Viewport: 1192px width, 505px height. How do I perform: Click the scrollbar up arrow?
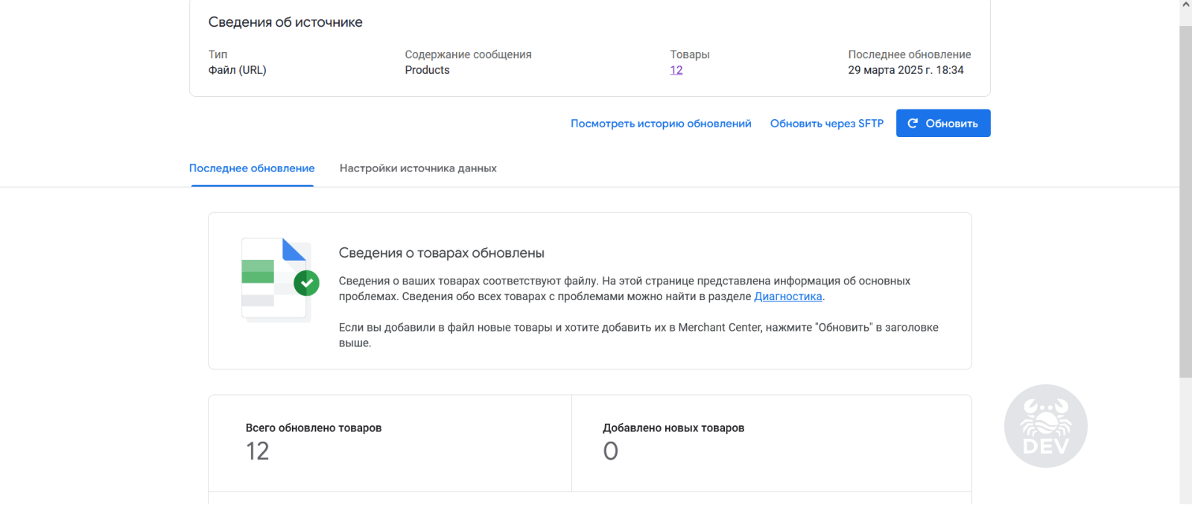1185,5
